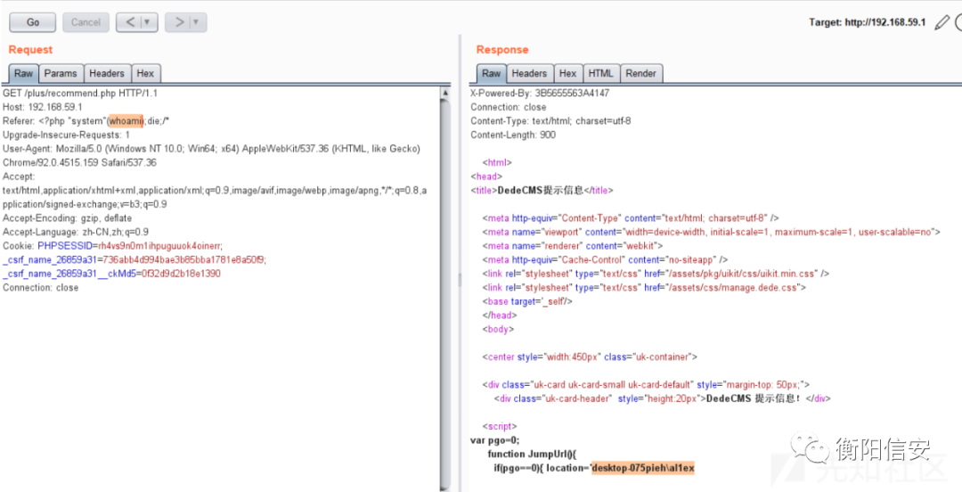Open the Response HTML tab
The height and width of the screenshot is (492, 962).
coord(600,73)
